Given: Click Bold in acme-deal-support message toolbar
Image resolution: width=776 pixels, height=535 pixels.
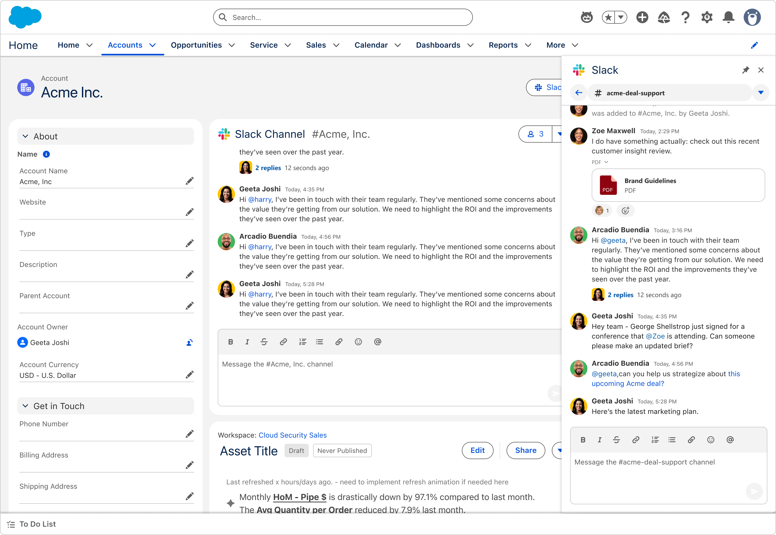Looking at the screenshot, I should [583, 440].
